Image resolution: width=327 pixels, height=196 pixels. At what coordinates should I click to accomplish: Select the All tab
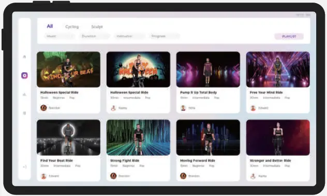50,26
